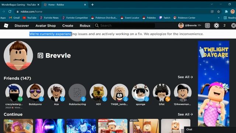
Task: Select the Home - Roblox tab
Action: coord(65,5)
